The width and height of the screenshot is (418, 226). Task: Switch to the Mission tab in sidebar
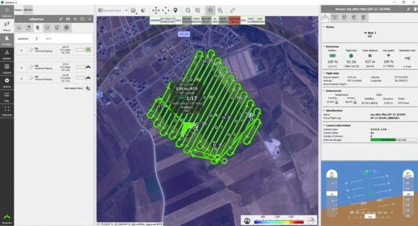tap(7, 26)
